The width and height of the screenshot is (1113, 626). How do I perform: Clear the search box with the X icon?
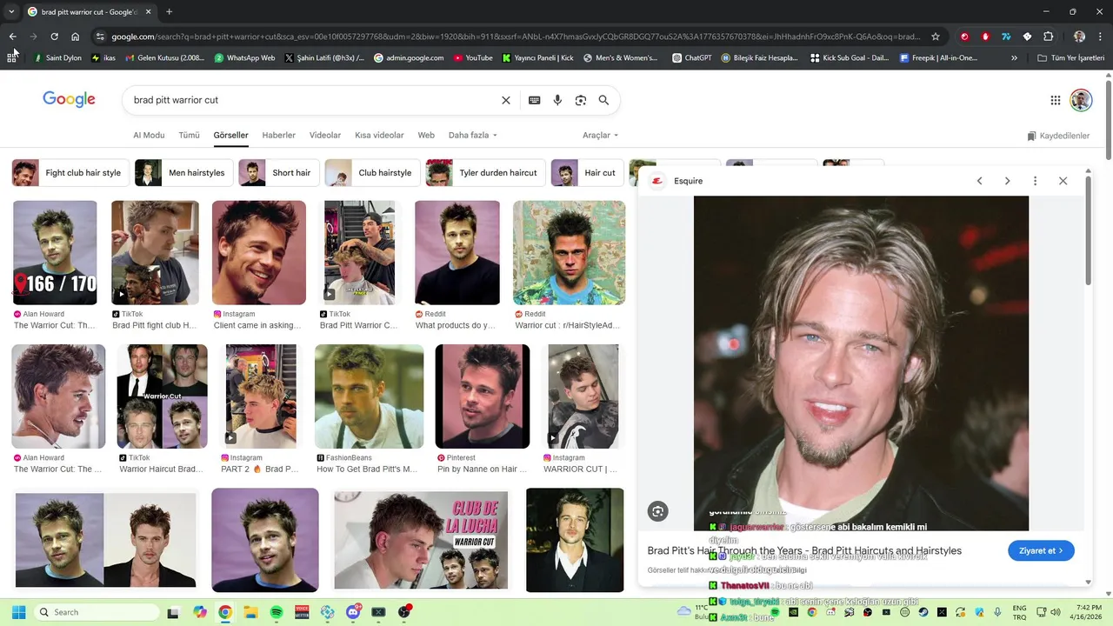click(x=506, y=100)
